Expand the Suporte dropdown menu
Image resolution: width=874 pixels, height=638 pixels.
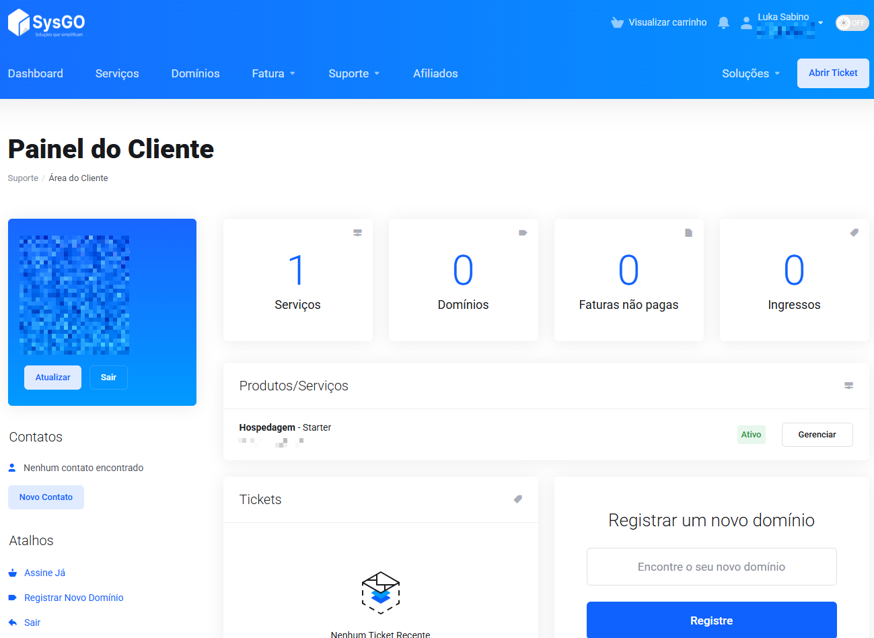click(x=354, y=73)
